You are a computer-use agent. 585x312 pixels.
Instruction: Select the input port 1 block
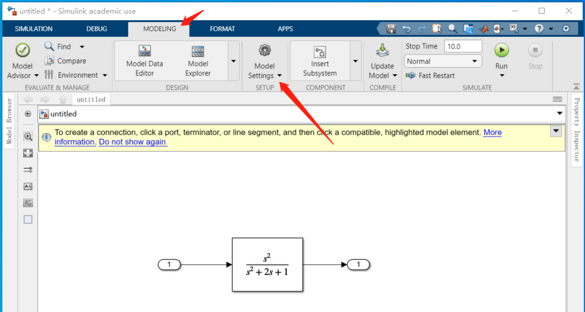pos(169,265)
